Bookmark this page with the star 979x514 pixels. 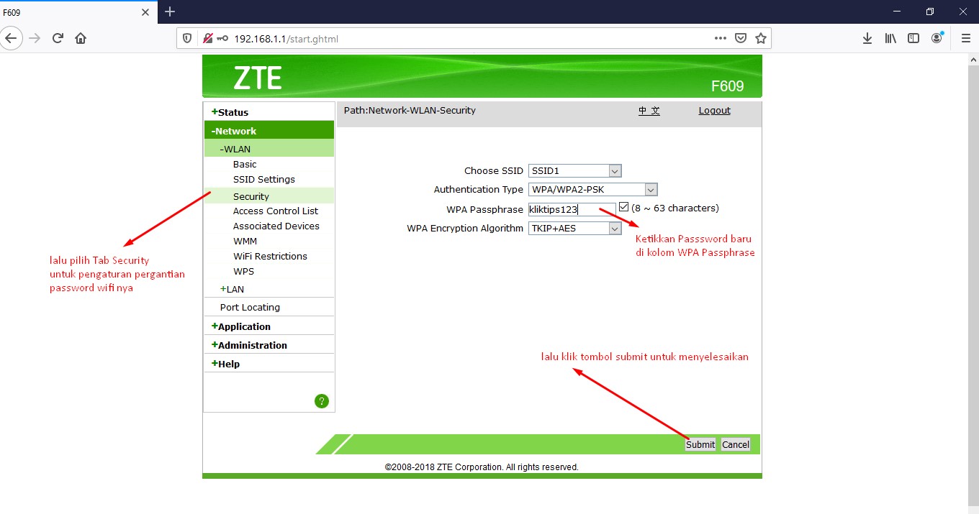tap(760, 38)
